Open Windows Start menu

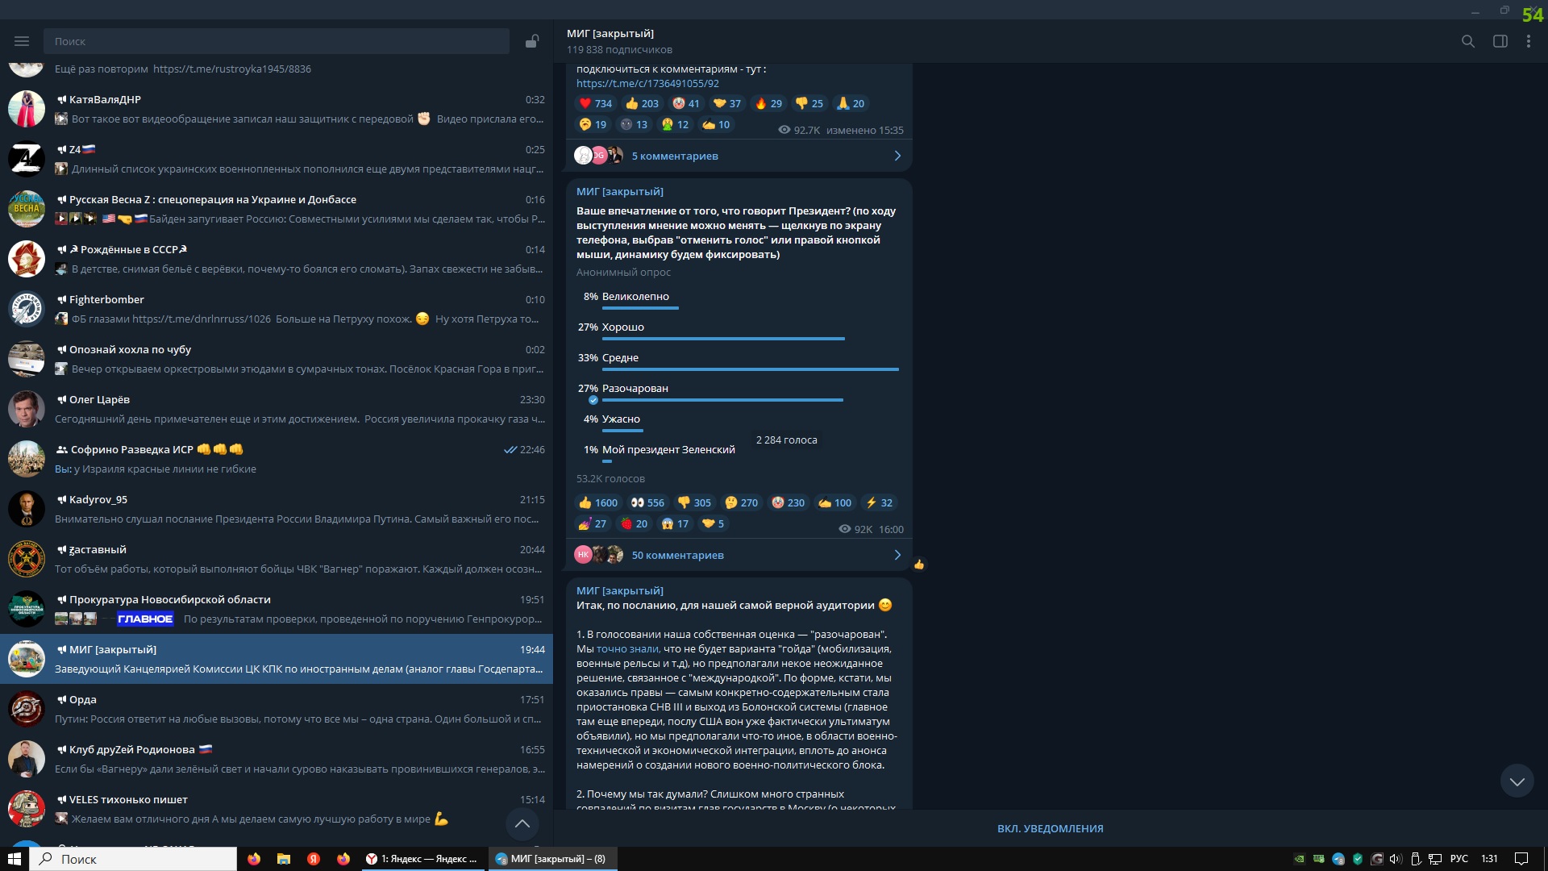[x=15, y=859]
